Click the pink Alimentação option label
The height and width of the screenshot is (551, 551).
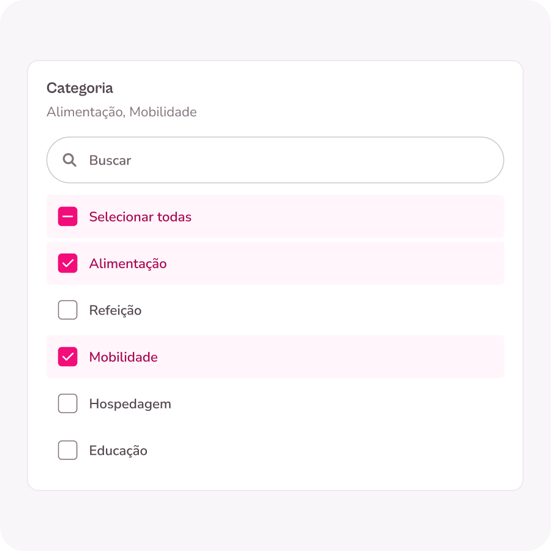pos(128,263)
